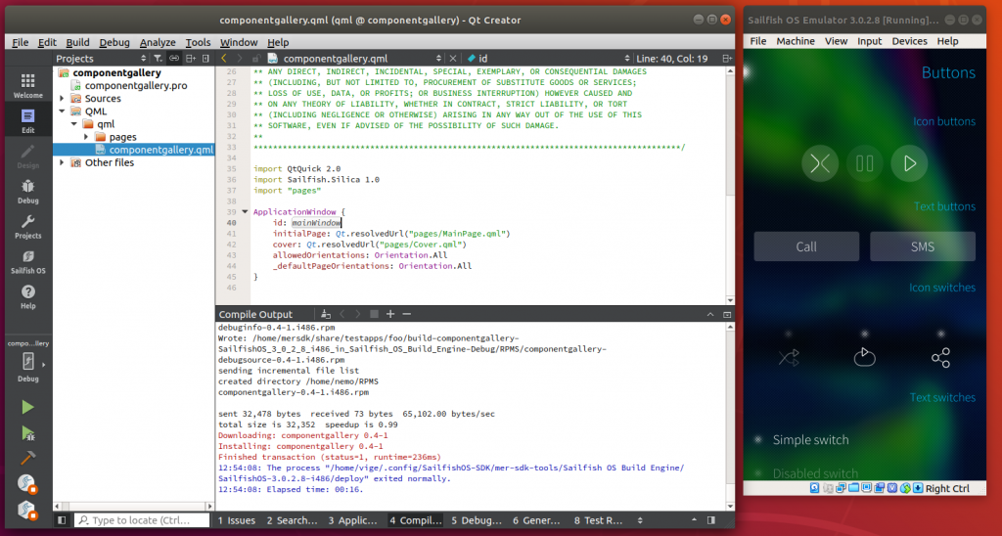Switch to the 3 Application Output tab

tap(352, 520)
